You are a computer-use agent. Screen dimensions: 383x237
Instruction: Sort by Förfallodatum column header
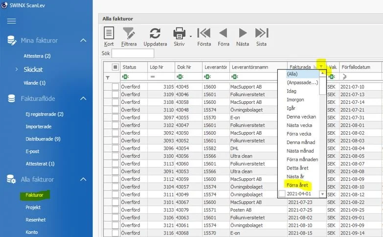pos(361,67)
